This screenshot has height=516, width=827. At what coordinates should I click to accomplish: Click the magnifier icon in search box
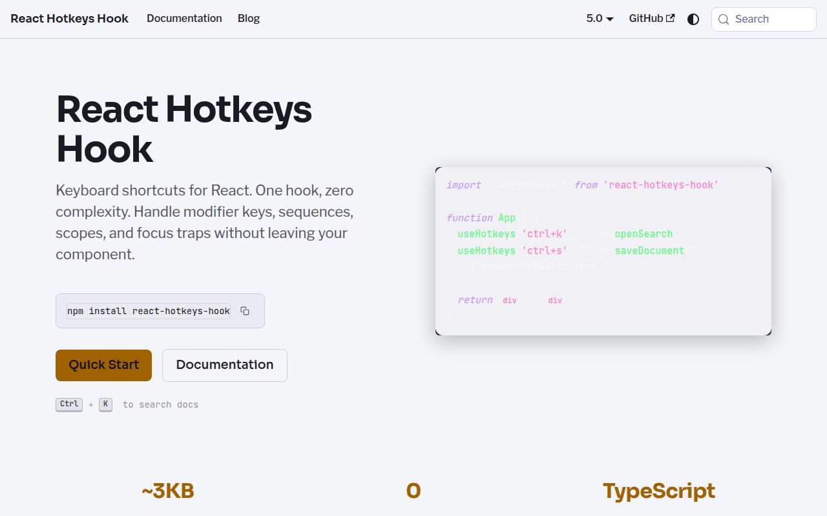coord(724,19)
